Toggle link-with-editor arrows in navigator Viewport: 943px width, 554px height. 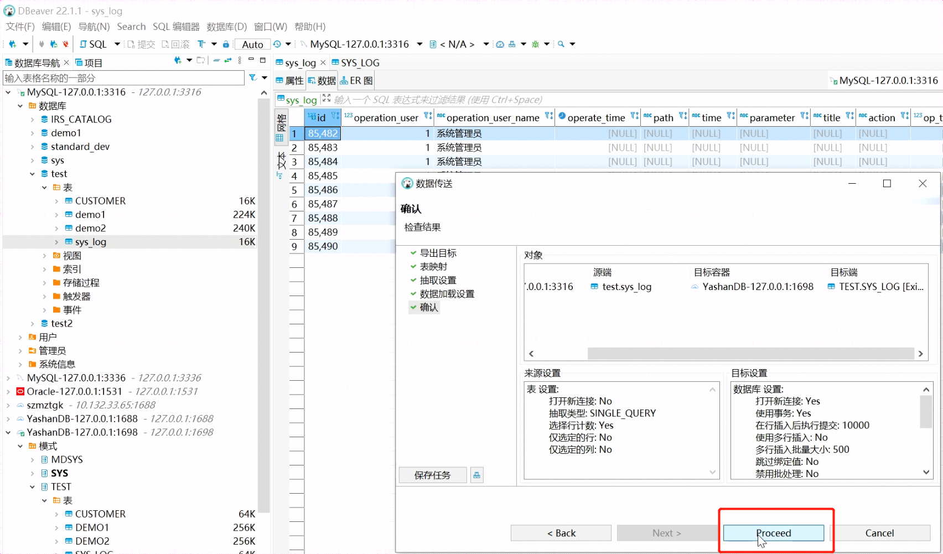click(228, 60)
